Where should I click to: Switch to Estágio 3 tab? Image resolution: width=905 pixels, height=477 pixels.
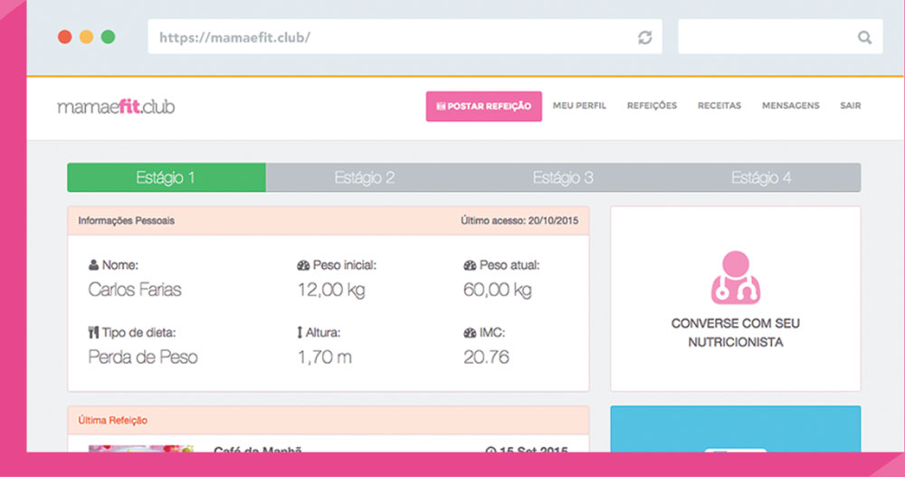click(563, 177)
